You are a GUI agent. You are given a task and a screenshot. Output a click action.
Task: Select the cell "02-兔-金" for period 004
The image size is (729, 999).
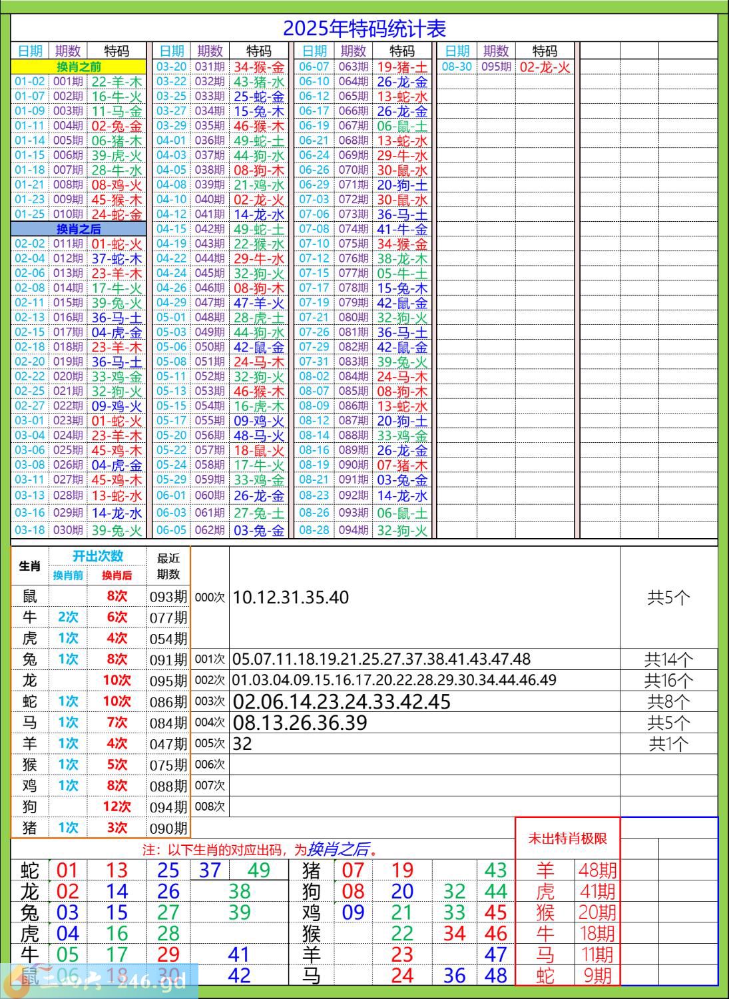pos(117,126)
